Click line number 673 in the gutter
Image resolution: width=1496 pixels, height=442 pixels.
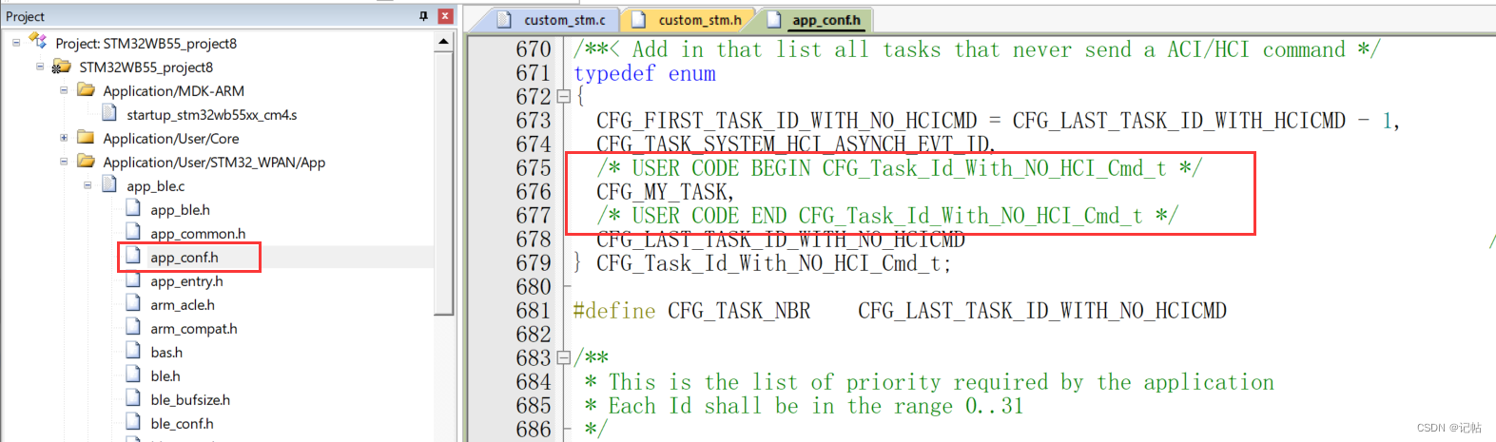534,121
